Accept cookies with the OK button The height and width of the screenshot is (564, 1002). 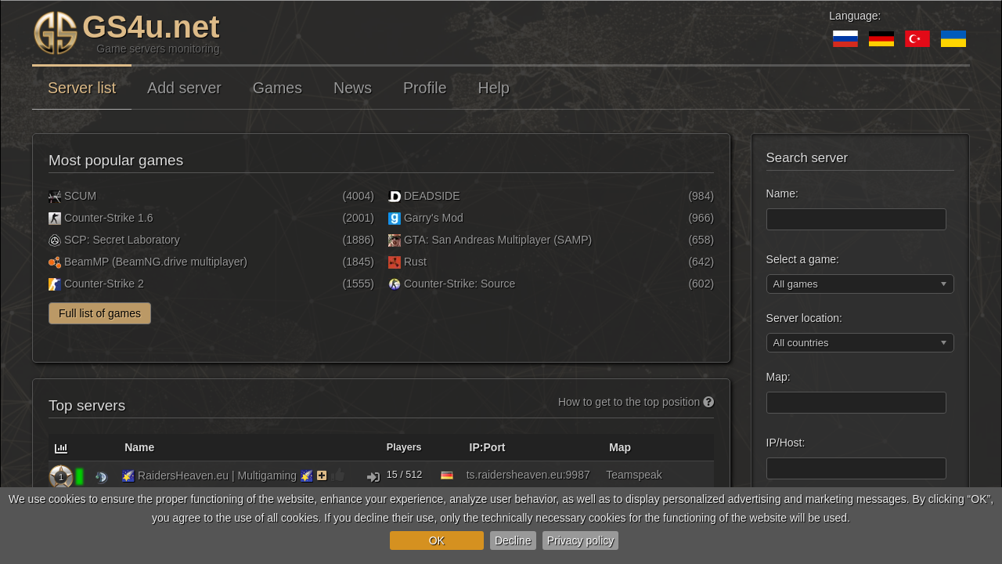[436, 540]
